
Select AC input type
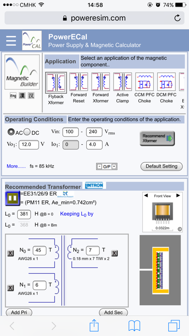pyautogui.click(x=11, y=132)
